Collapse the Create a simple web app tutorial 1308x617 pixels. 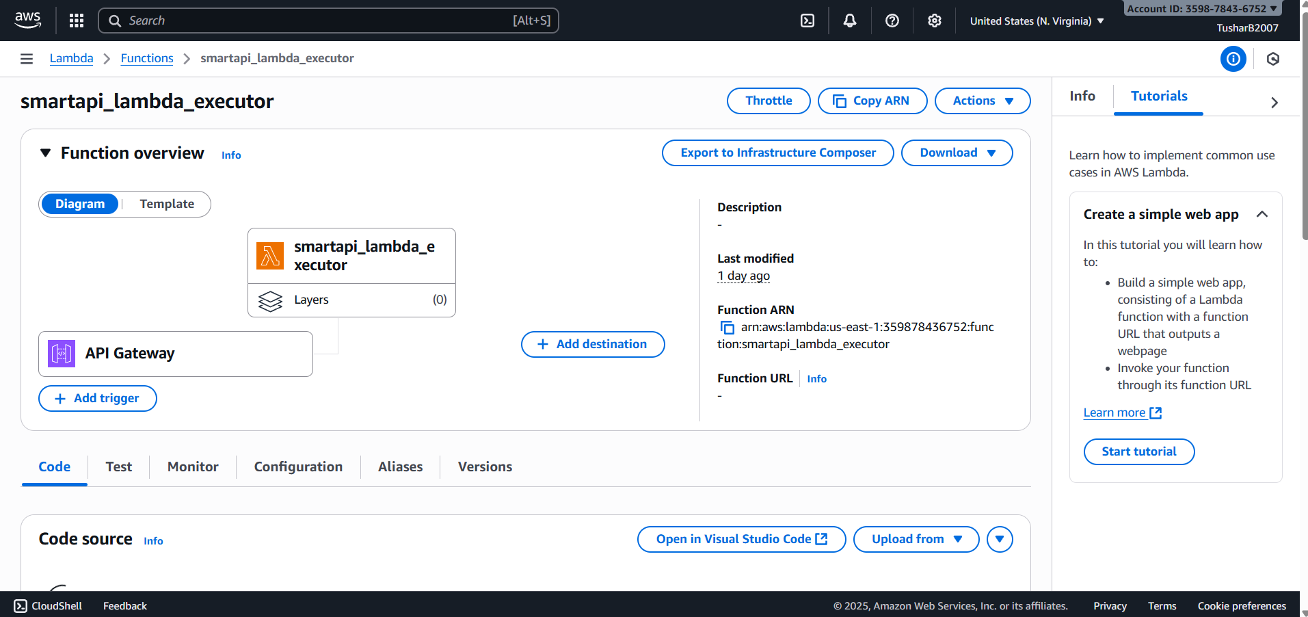coord(1262,214)
